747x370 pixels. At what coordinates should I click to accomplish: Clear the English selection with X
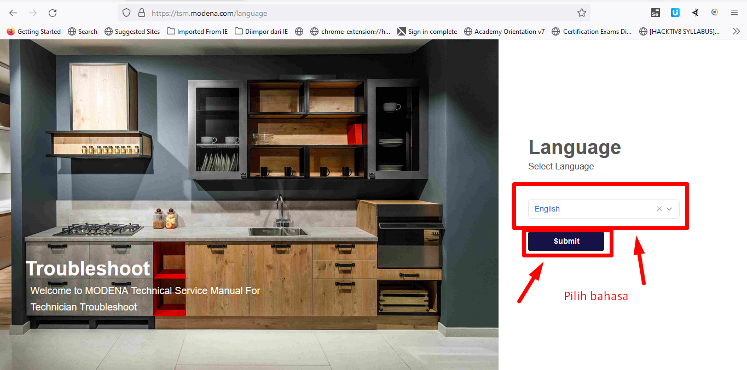tap(659, 209)
